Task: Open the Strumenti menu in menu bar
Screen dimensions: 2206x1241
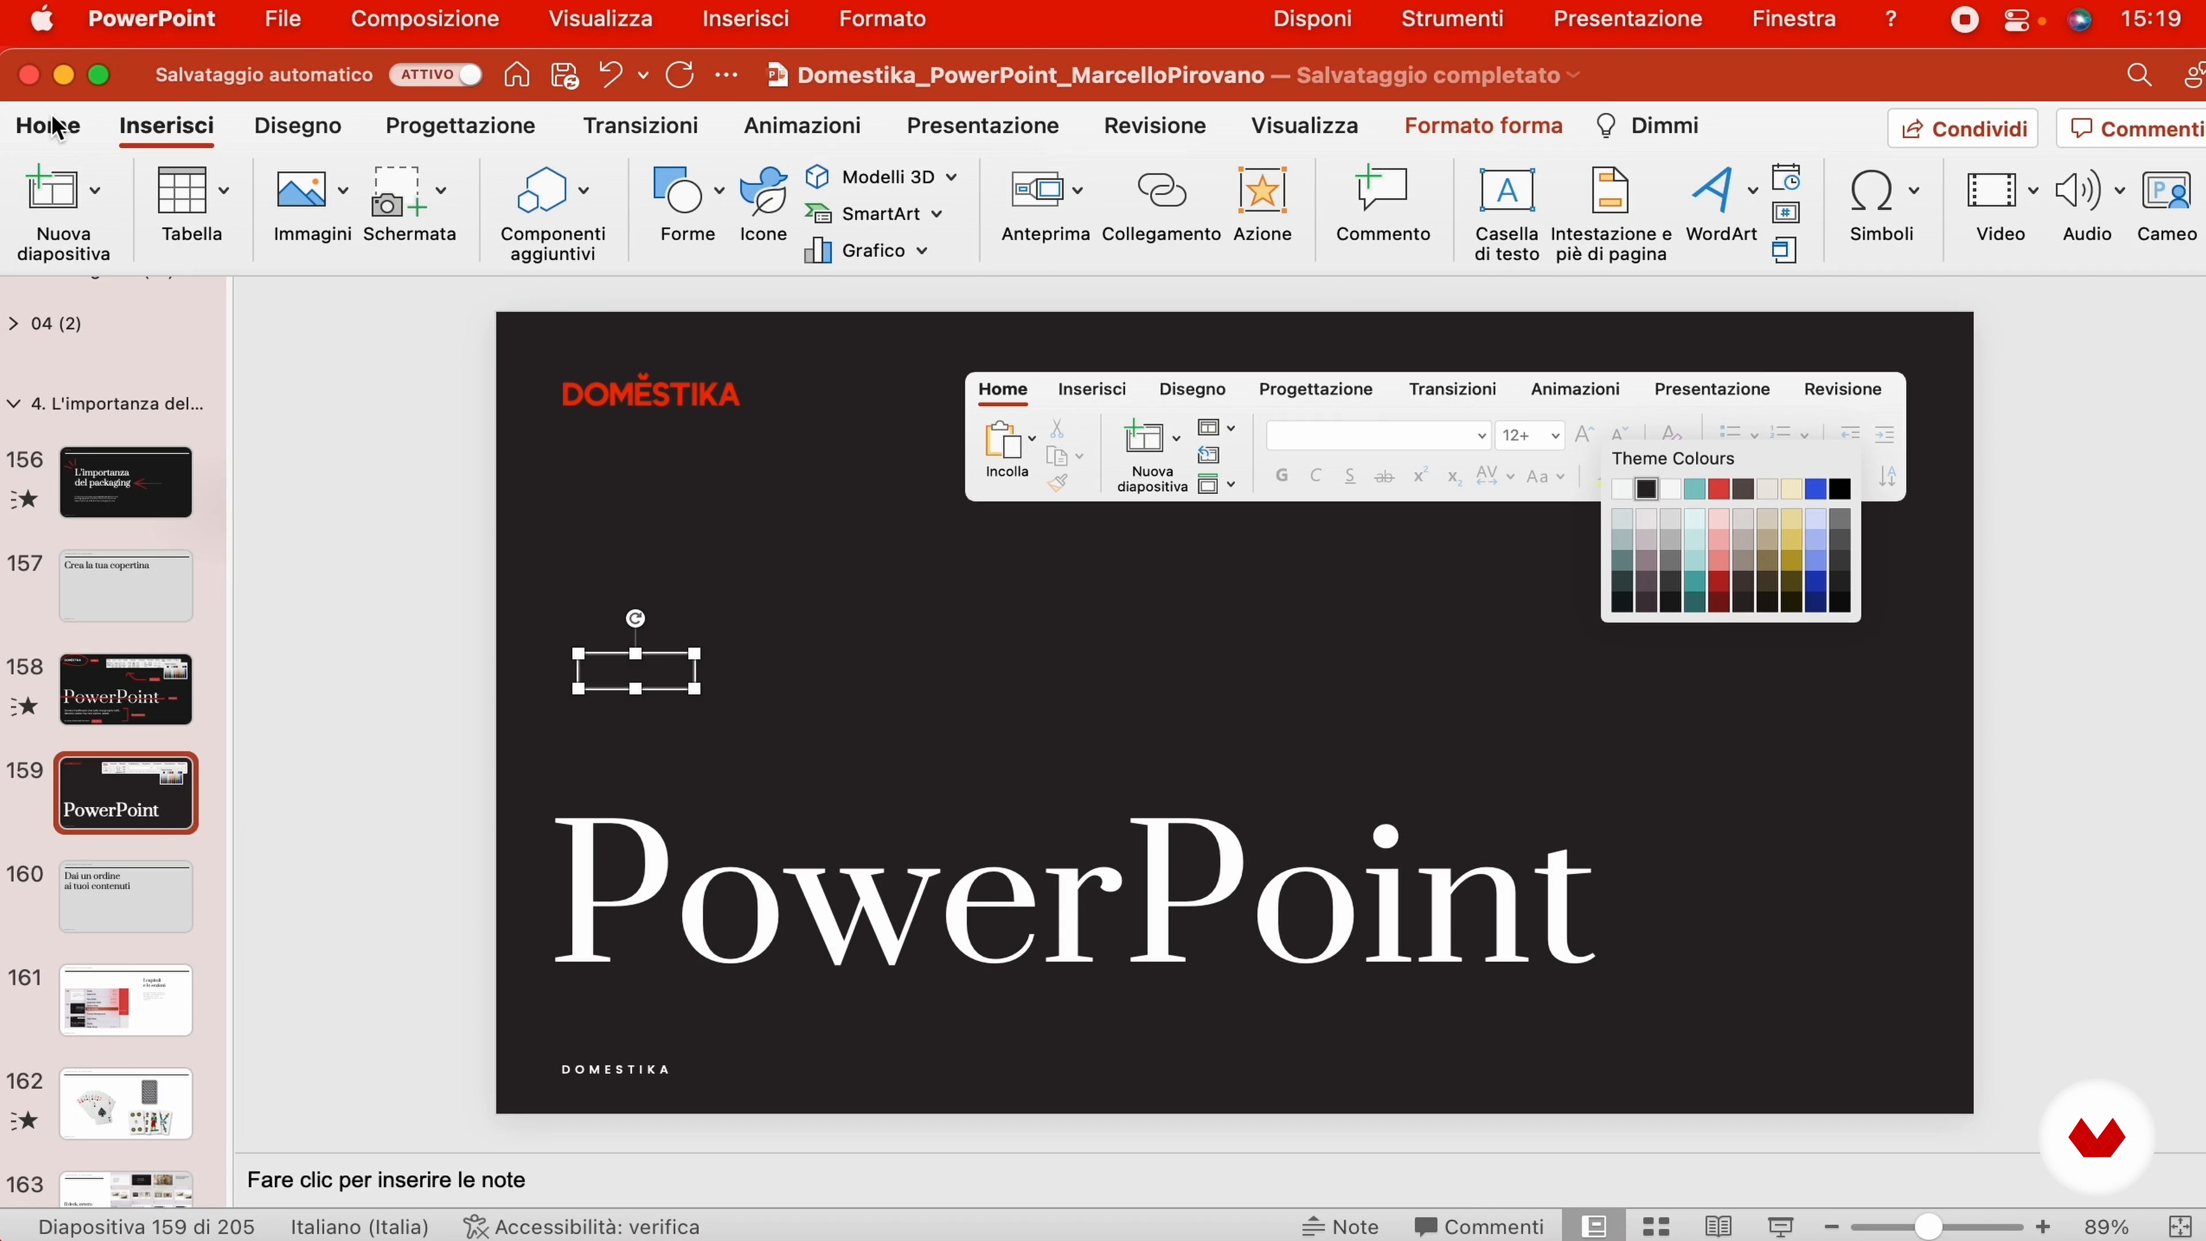Action: pos(1452,19)
